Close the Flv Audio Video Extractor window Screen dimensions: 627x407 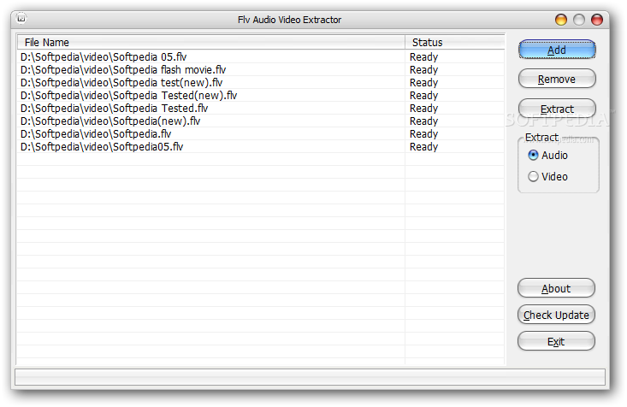click(x=595, y=19)
